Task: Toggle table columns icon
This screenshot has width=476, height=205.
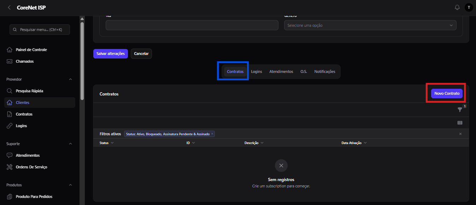Action: click(x=460, y=123)
